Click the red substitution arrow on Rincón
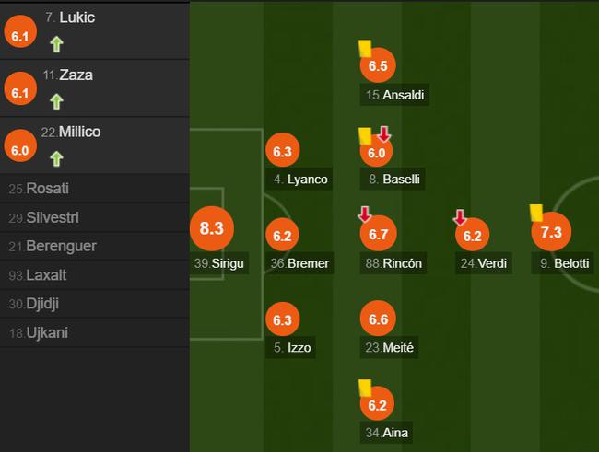The width and height of the screenshot is (599, 452). pyautogui.click(x=365, y=215)
